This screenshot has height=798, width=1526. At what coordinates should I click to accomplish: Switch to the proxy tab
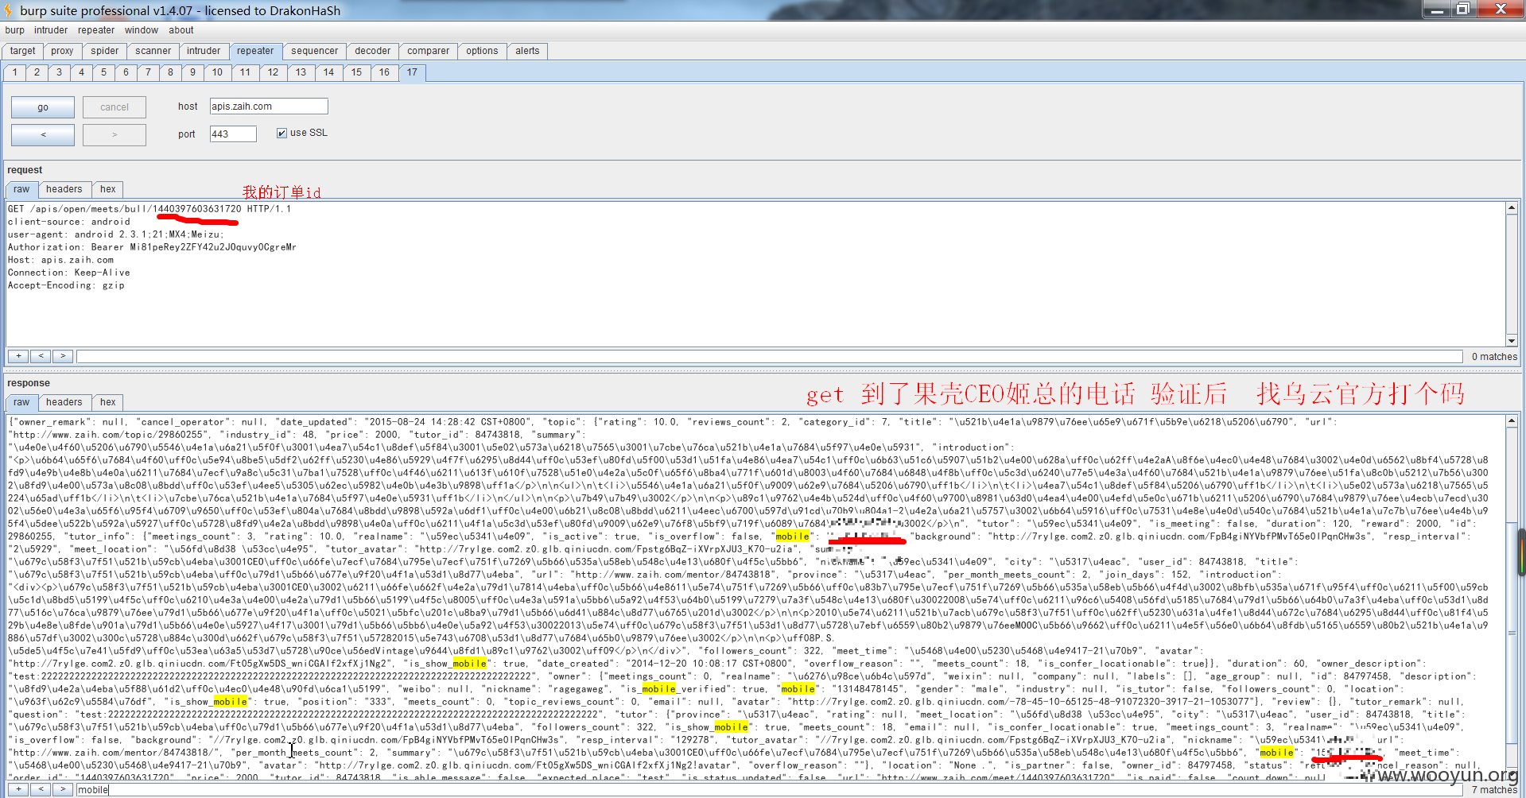tap(62, 51)
